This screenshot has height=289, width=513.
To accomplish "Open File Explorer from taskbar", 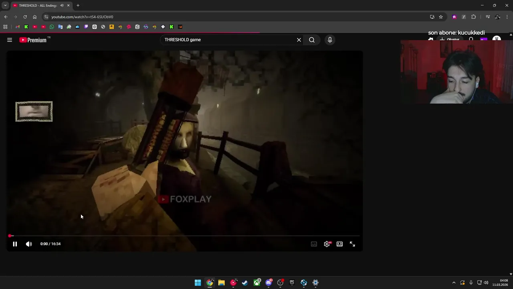I will click(221, 283).
